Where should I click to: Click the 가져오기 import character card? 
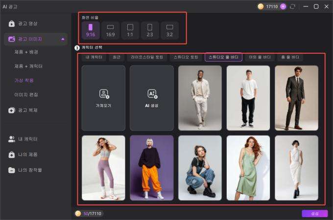tap(103, 98)
